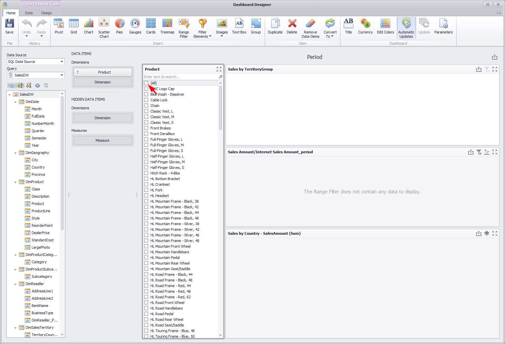Create a Group with the Group icon
The height and width of the screenshot is (344, 505).
pyautogui.click(x=256, y=26)
